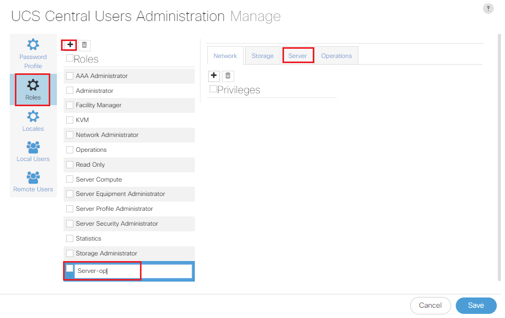
Task: Select the KVM role name
Action: point(82,120)
